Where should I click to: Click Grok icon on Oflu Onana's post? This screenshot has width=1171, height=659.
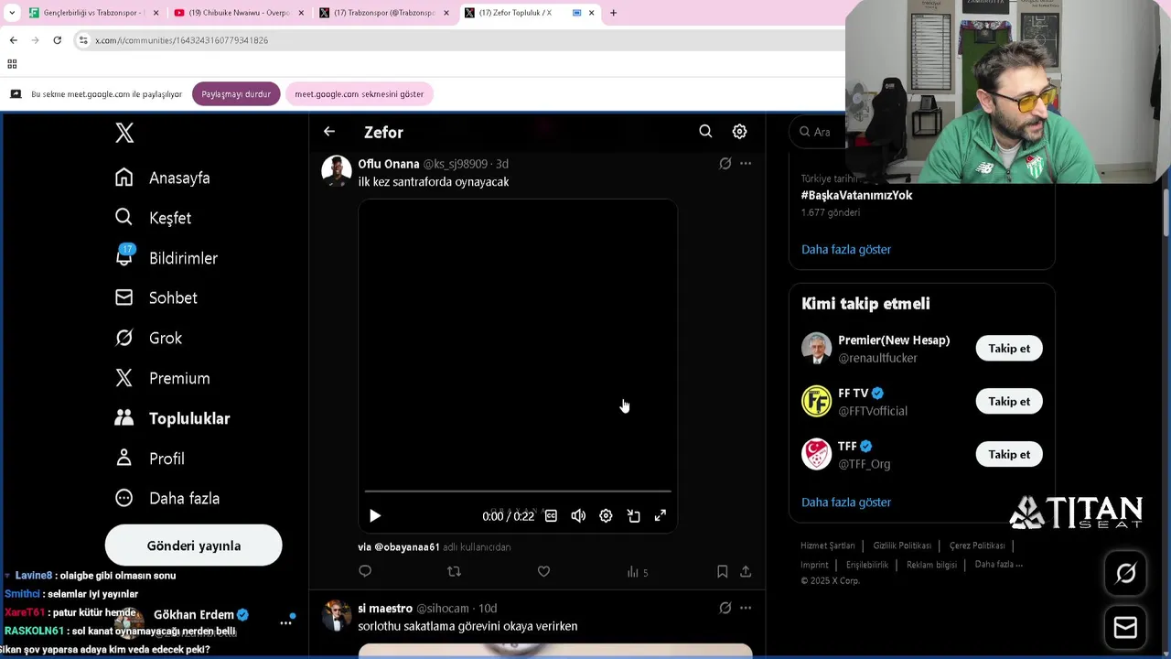point(725,164)
